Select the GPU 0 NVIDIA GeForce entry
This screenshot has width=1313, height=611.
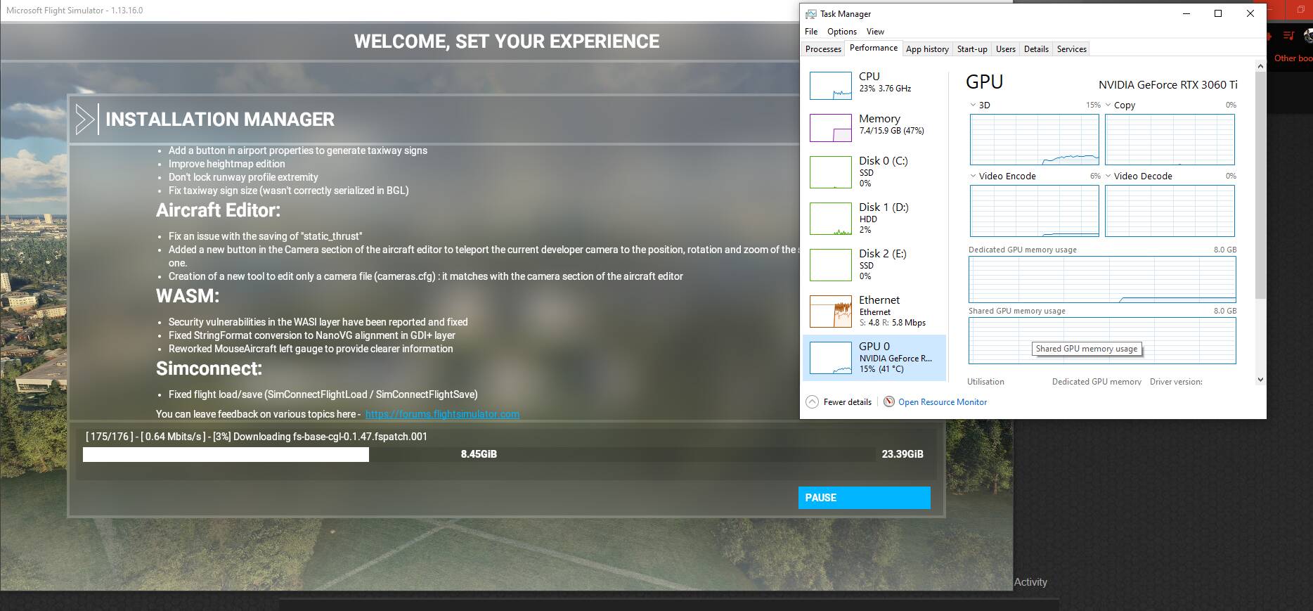pos(874,357)
